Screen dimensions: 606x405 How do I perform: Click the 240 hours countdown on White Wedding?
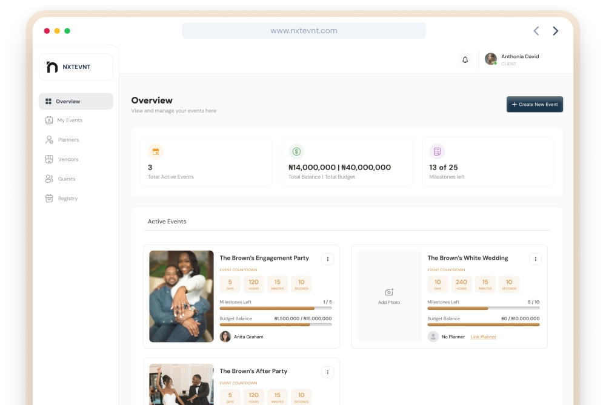(x=461, y=284)
